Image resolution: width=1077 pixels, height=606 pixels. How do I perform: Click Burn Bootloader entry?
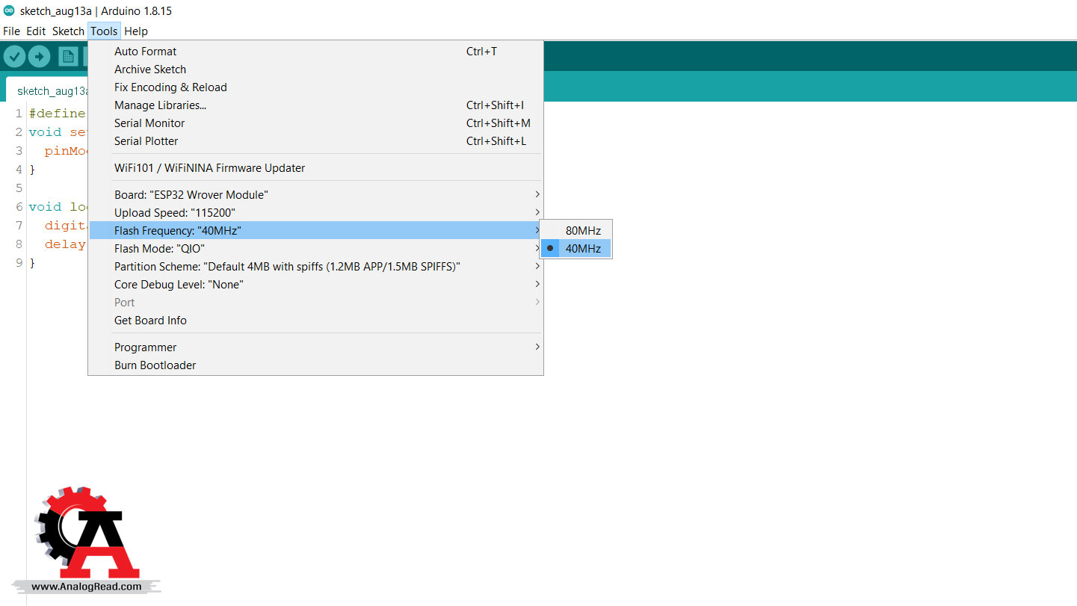(x=315, y=365)
